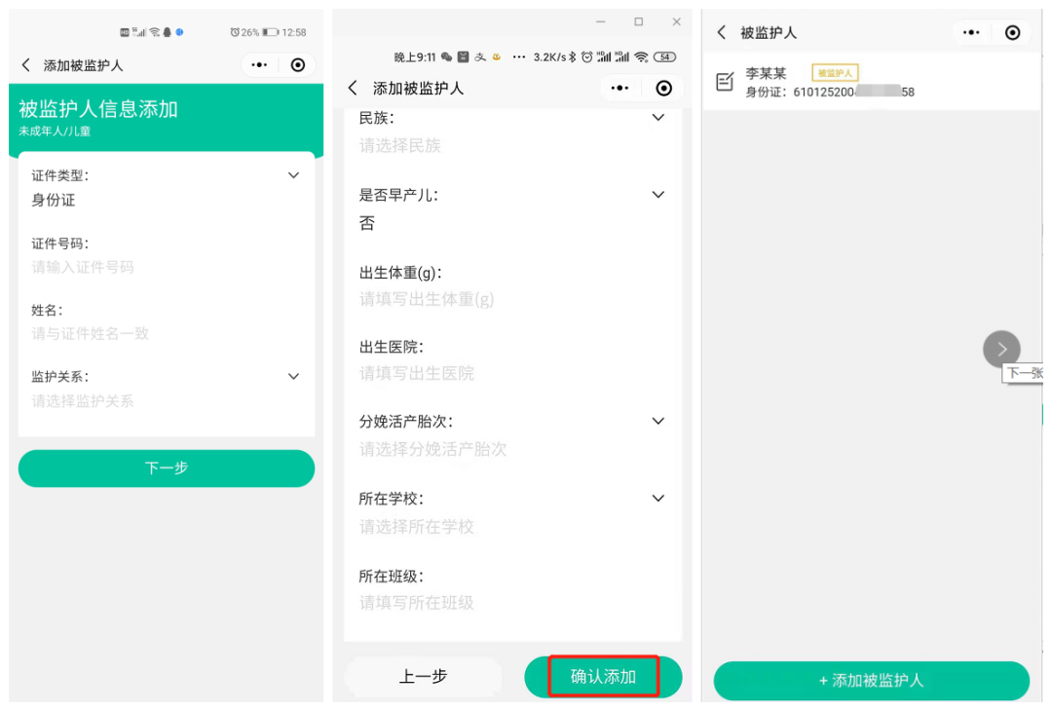1052x711 pixels.
Task: Focus the 出生体重(g) input field
Action: point(507,299)
